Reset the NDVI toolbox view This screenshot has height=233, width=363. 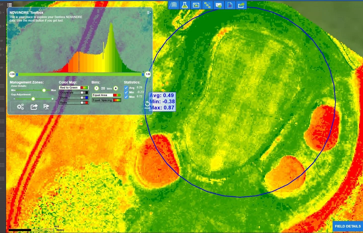(x=147, y=104)
